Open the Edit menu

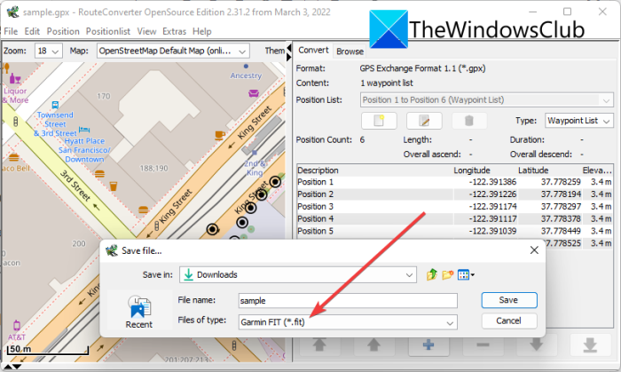[32, 31]
